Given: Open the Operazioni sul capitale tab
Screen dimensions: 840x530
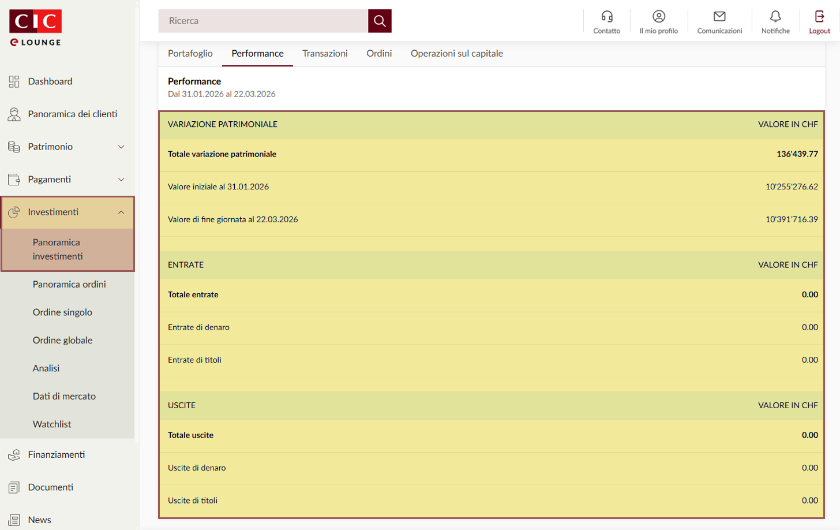Looking at the screenshot, I should pos(456,53).
